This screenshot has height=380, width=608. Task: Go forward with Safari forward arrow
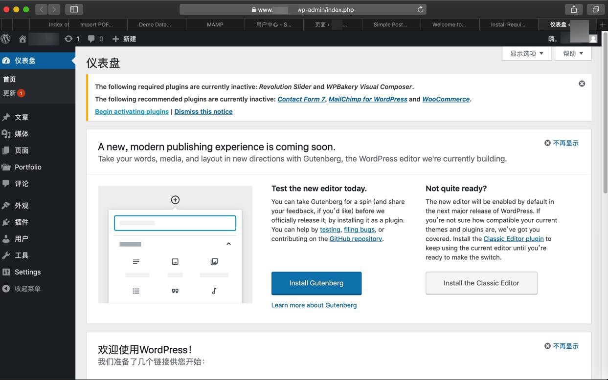pos(54,9)
